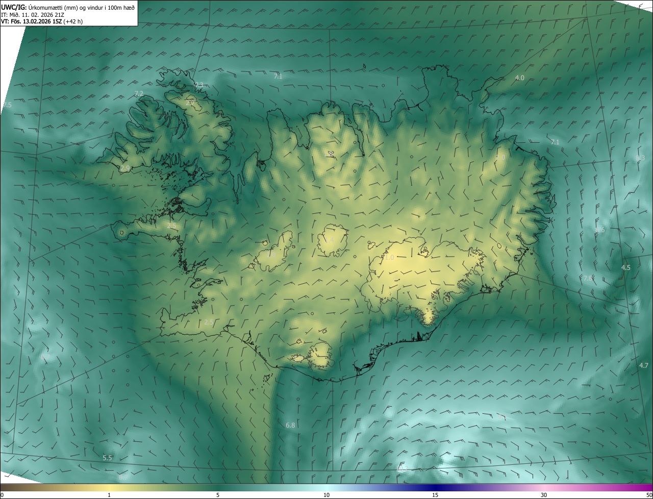
Task: Click the 2.9 value in the Westfjords
Action: tap(125, 168)
